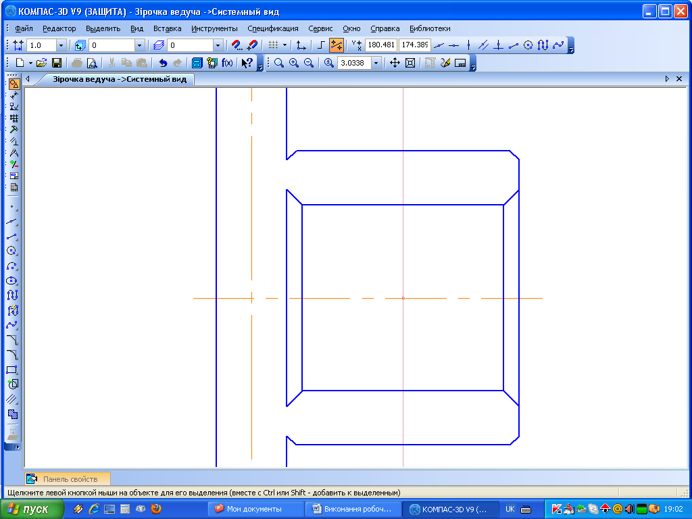
Task: Open the existing document folder icon
Action: (x=42, y=63)
